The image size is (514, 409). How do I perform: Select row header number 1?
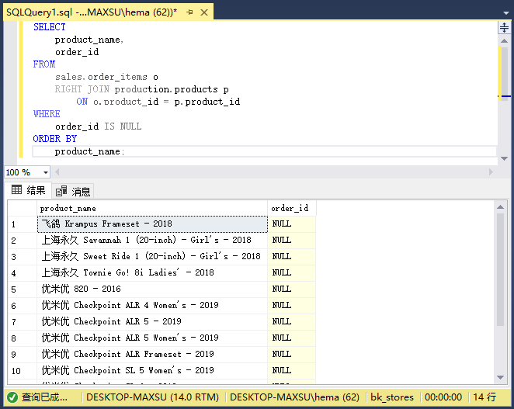coord(23,224)
